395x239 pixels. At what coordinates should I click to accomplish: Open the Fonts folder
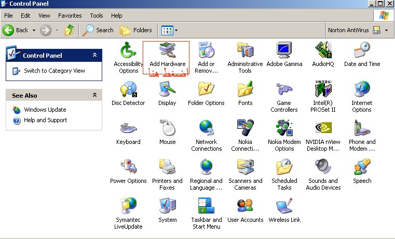coord(245,94)
